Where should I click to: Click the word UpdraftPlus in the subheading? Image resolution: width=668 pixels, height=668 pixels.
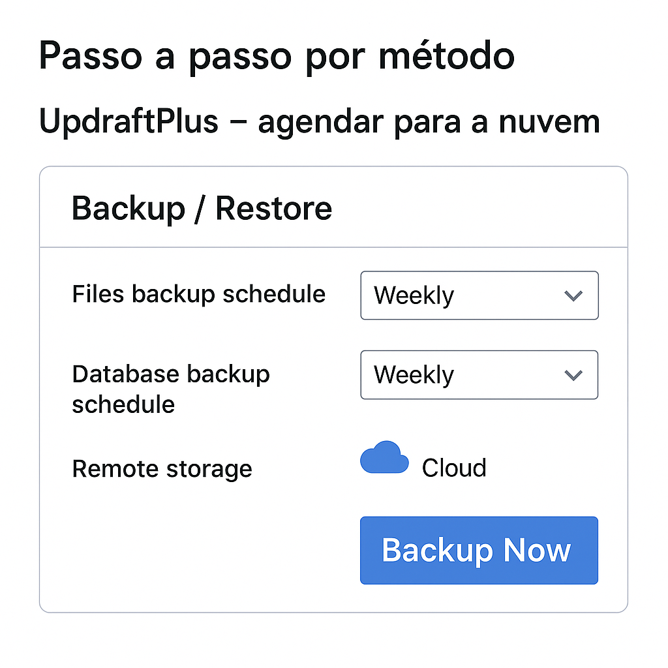[129, 122]
